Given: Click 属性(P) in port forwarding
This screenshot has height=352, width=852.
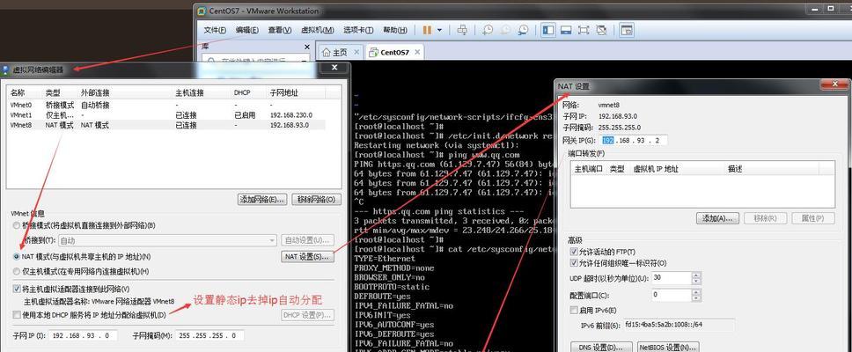Looking at the screenshot, I should [813, 218].
